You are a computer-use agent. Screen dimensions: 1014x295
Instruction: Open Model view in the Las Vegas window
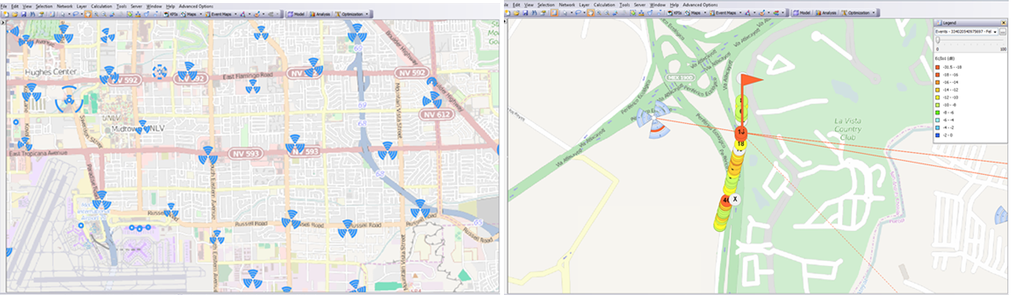pos(299,14)
